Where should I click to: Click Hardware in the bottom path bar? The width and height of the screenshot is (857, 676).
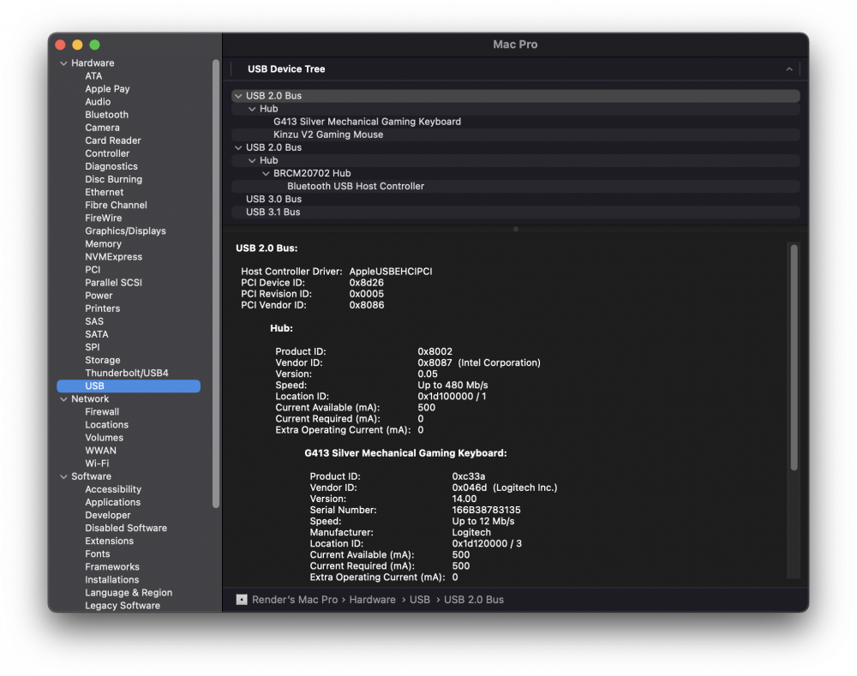point(372,600)
